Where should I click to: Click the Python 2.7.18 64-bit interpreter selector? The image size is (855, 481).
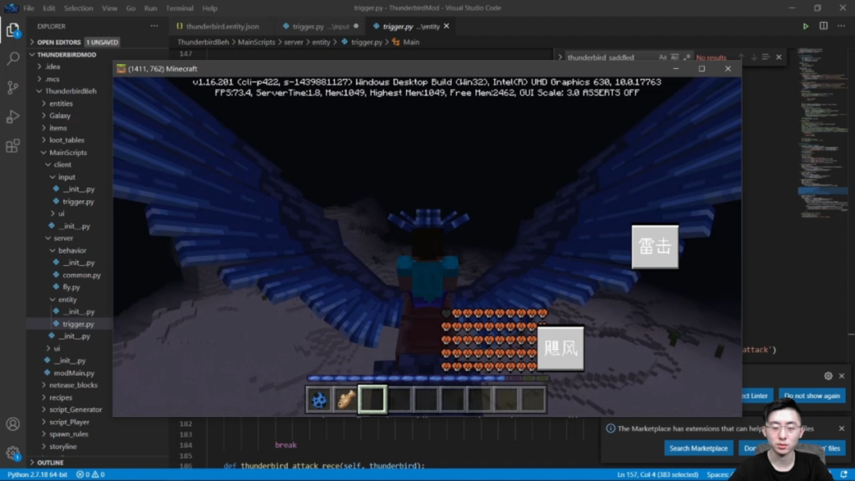point(37,475)
